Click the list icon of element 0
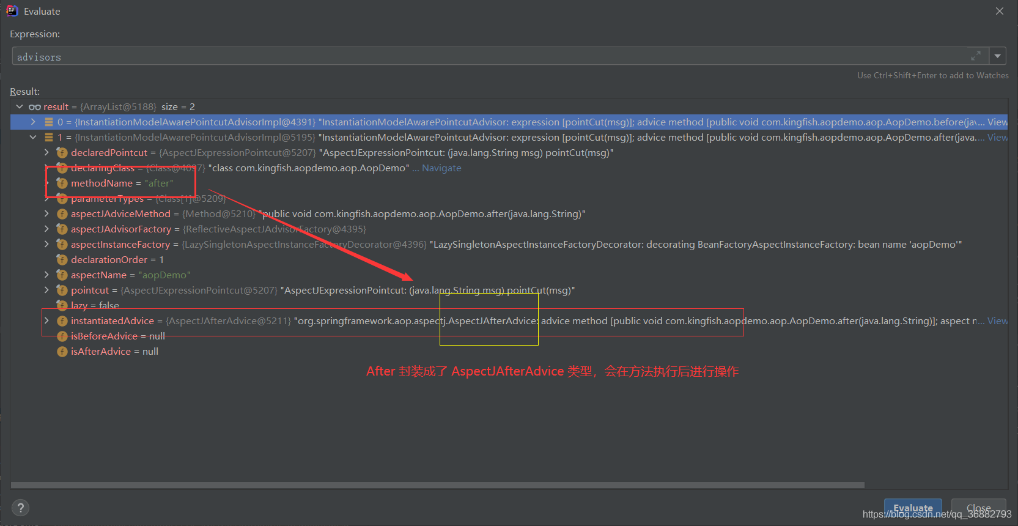 pyautogui.click(x=49, y=122)
